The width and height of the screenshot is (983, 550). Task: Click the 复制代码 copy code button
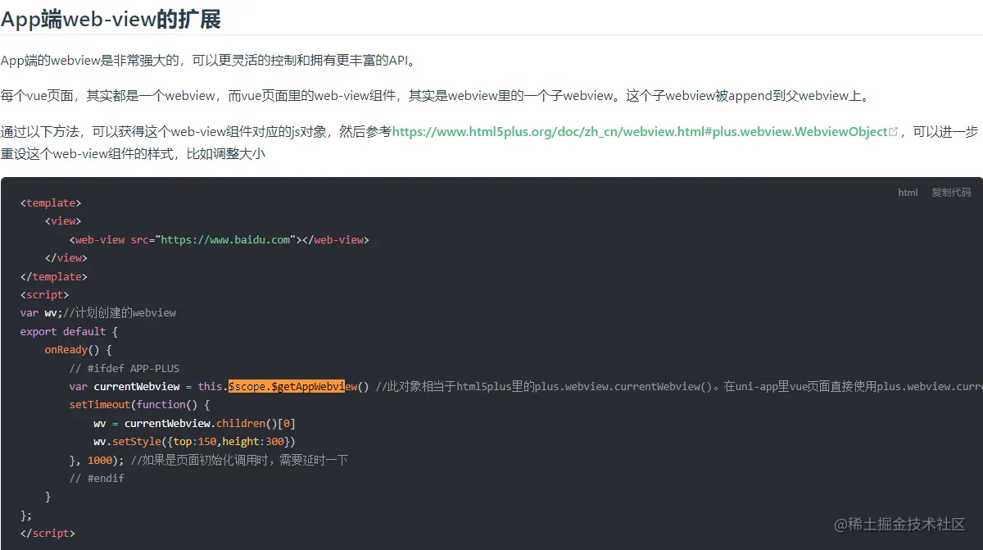pyautogui.click(x=951, y=192)
